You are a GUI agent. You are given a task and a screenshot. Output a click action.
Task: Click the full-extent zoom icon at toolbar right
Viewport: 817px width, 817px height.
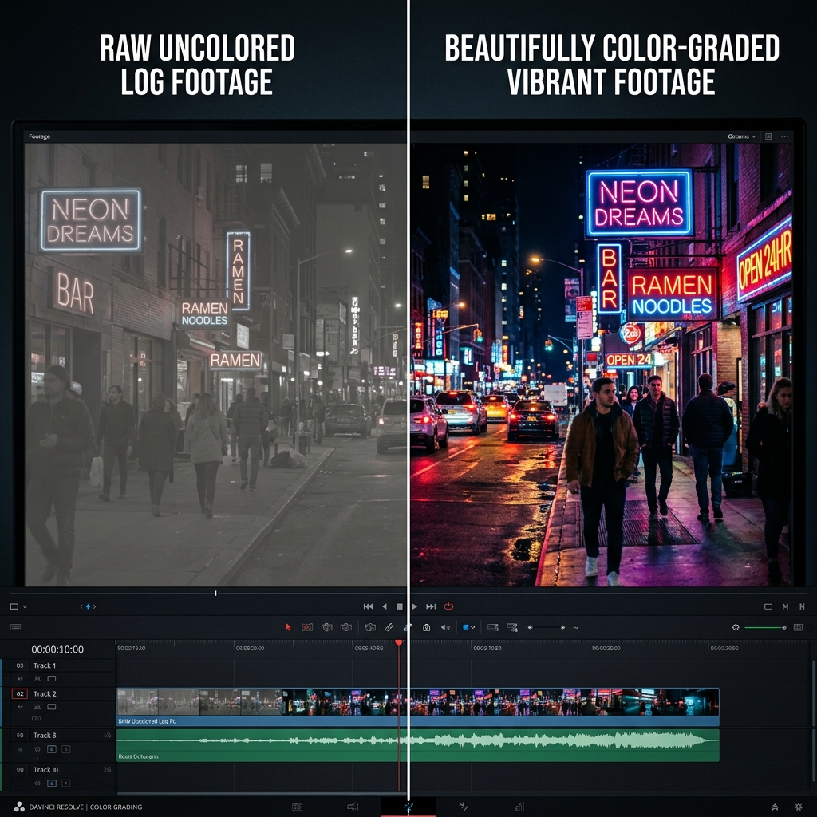[798, 627]
